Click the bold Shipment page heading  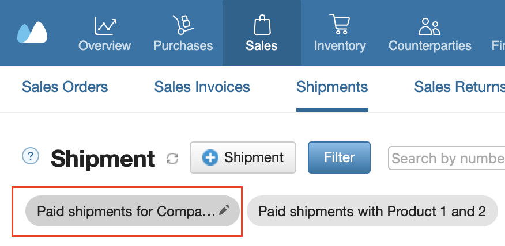point(103,159)
